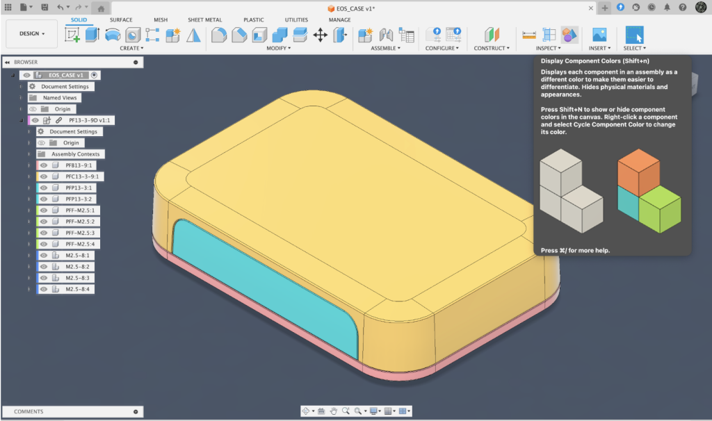Switch to the MANAGE tab
The width and height of the screenshot is (712, 421).
pyautogui.click(x=339, y=20)
